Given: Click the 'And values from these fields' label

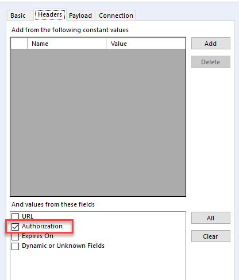Looking at the screenshot, I should (53, 204).
